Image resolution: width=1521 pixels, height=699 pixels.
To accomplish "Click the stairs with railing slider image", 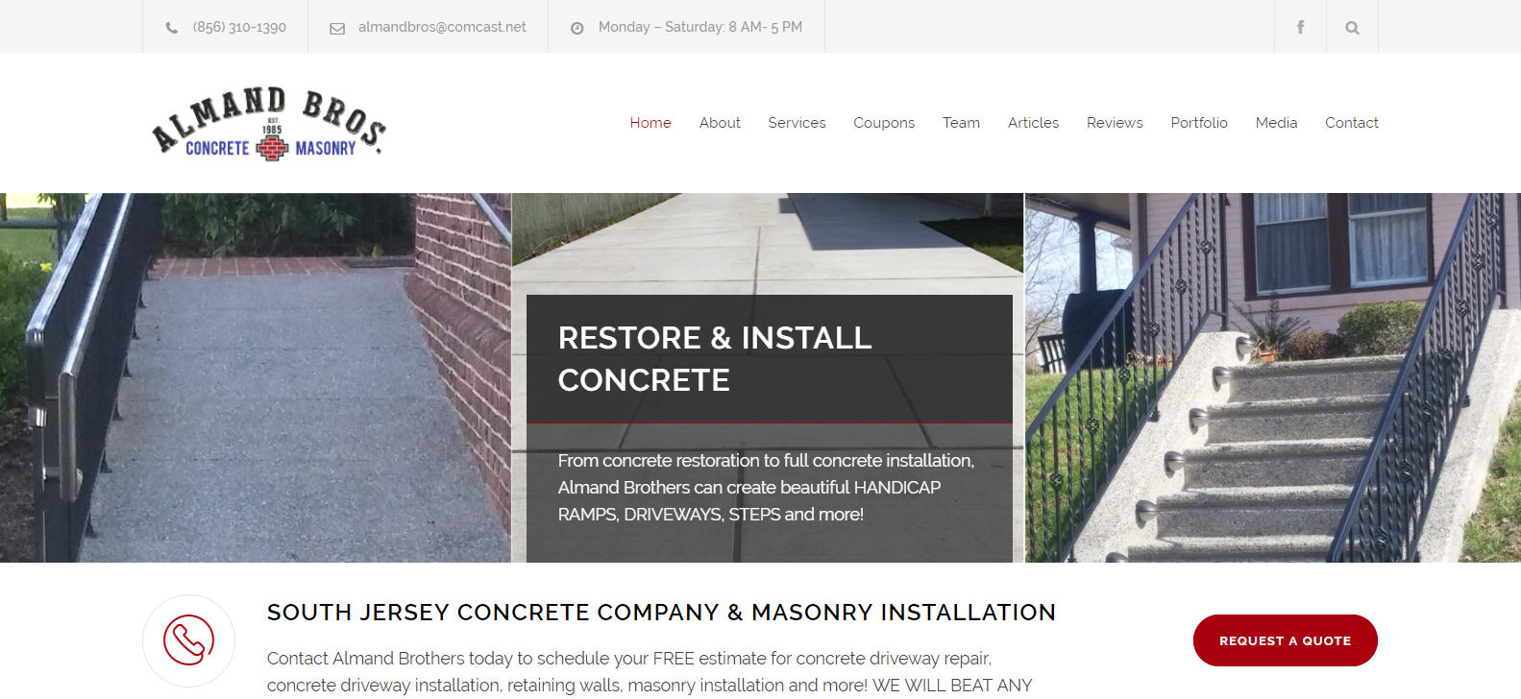I will coord(1273,377).
